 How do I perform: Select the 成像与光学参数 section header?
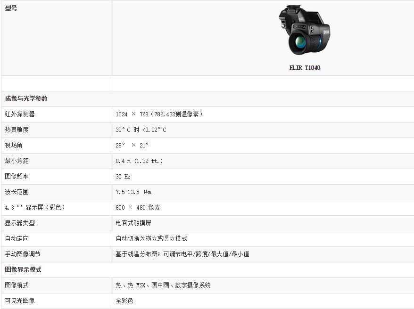(26, 99)
